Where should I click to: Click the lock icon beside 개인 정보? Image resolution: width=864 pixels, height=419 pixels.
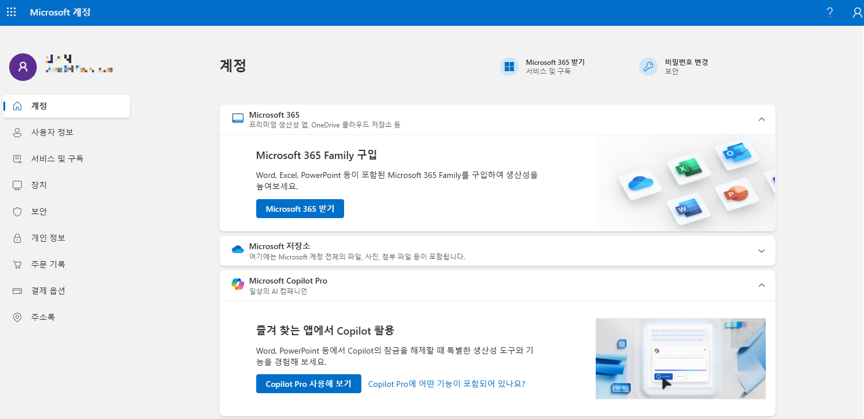17,238
